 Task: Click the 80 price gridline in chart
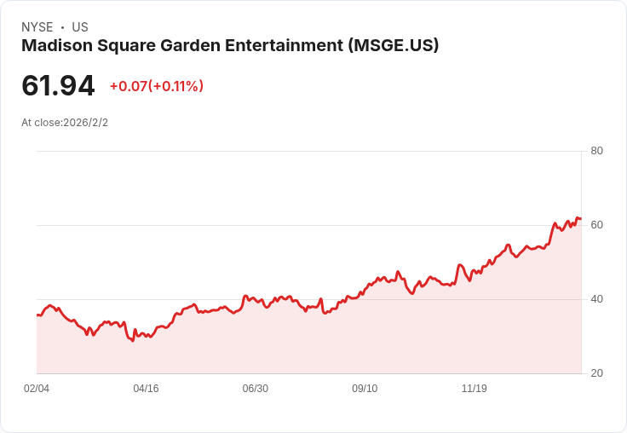[x=309, y=151]
